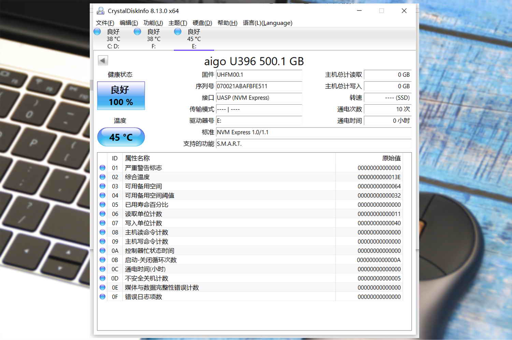Open the 帮助(H) menu
The width and height of the screenshot is (512, 340).
pos(227,23)
